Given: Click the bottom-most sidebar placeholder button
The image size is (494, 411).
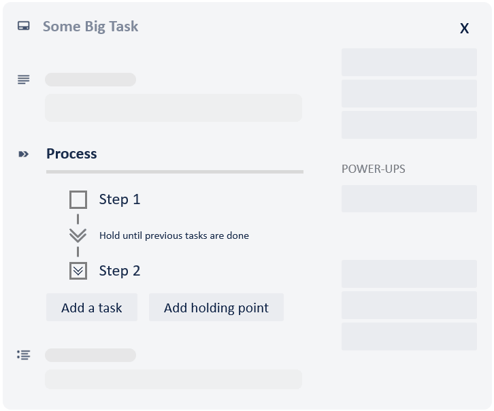Looking at the screenshot, I should click(409, 336).
